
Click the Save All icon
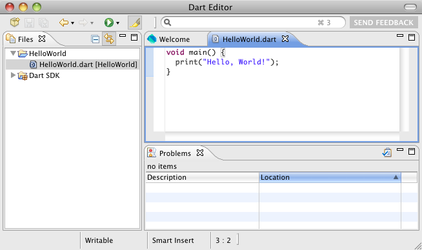43,23
